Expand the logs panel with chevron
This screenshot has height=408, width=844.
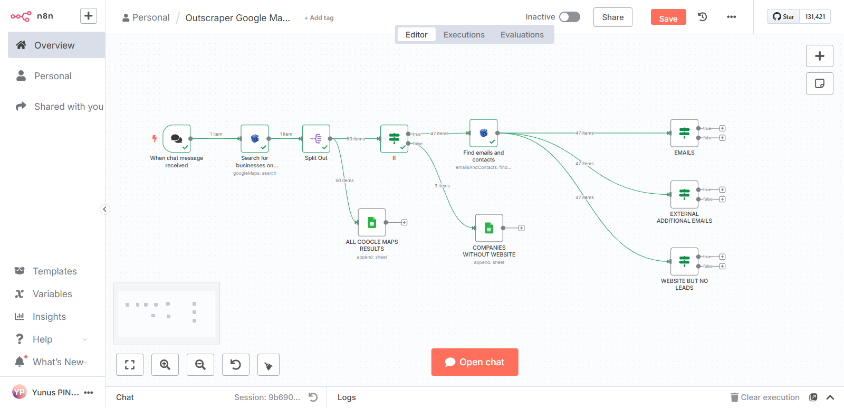830,397
